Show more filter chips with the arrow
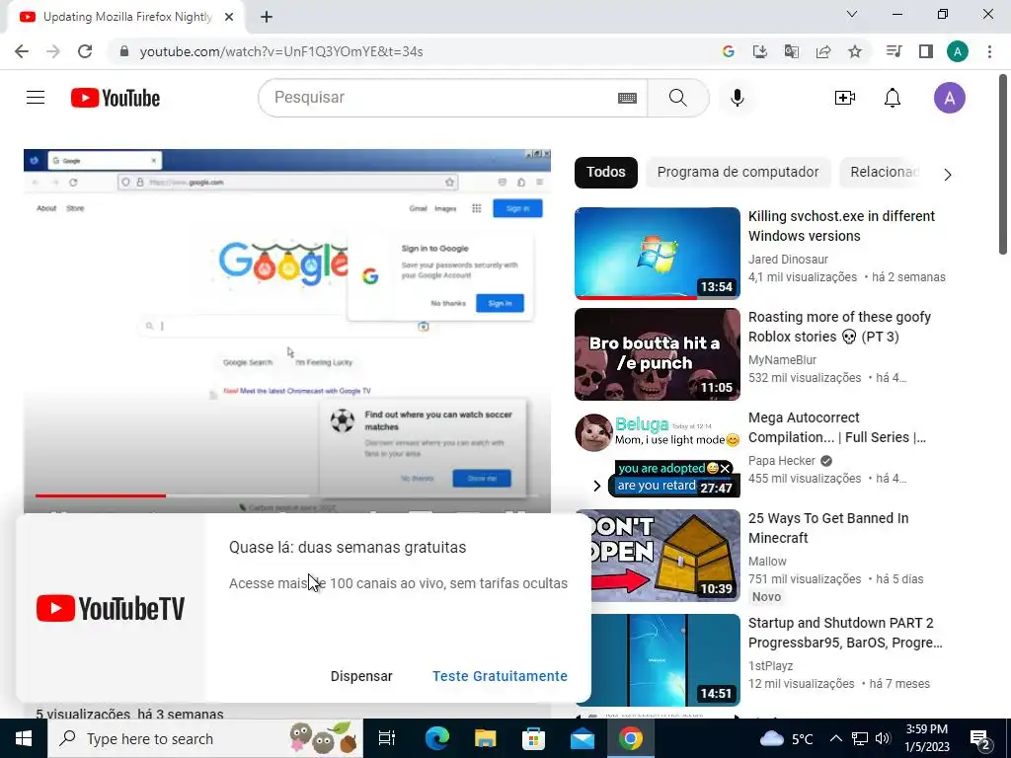 (x=947, y=175)
